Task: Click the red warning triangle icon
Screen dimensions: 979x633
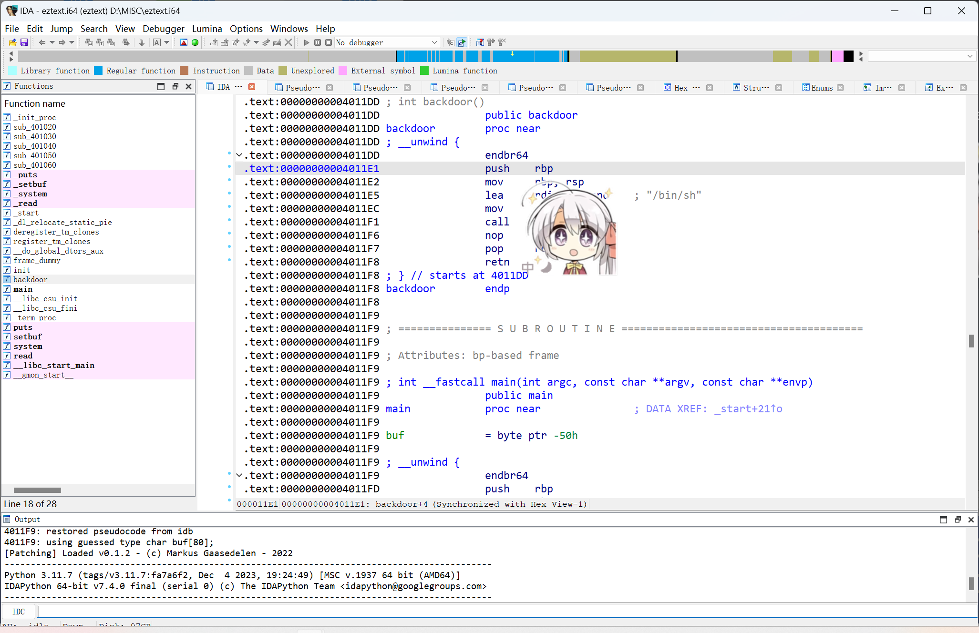Action: coord(184,42)
